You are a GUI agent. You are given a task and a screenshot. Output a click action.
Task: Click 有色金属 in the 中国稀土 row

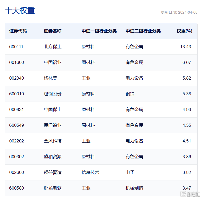pyautogui.click(x=134, y=109)
